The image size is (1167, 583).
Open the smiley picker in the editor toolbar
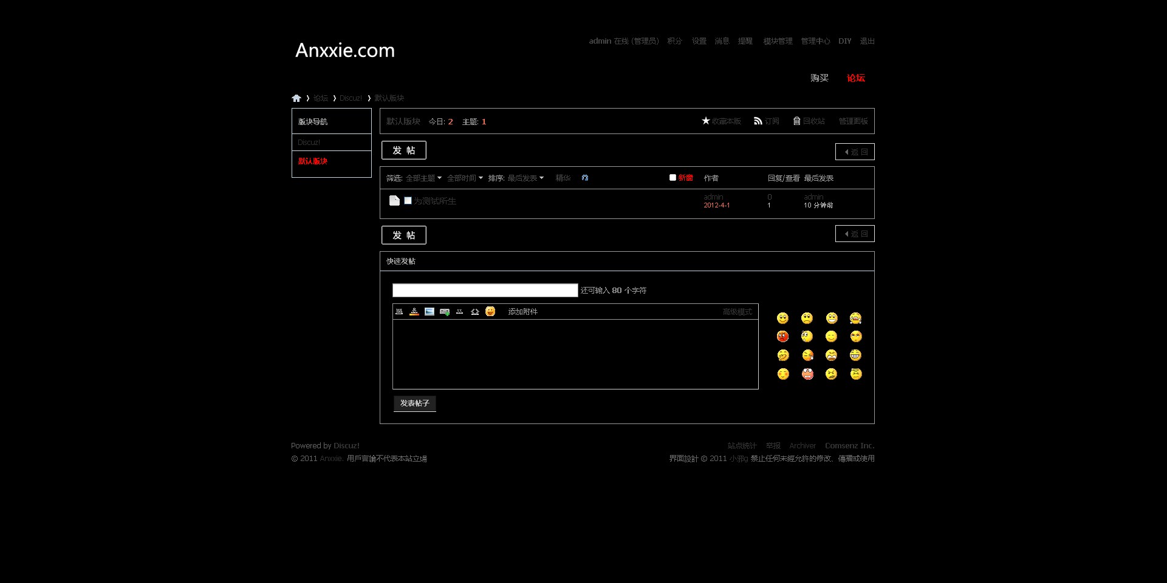[490, 311]
